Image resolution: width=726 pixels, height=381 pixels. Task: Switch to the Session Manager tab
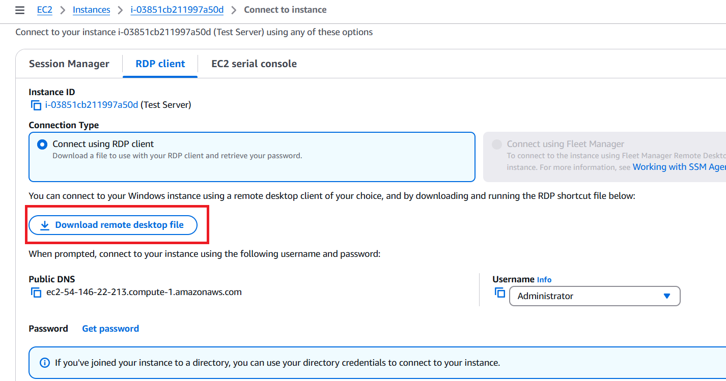click(70, 64)
